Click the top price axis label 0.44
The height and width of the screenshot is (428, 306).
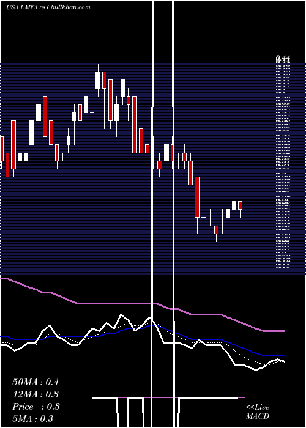point(283,59)
